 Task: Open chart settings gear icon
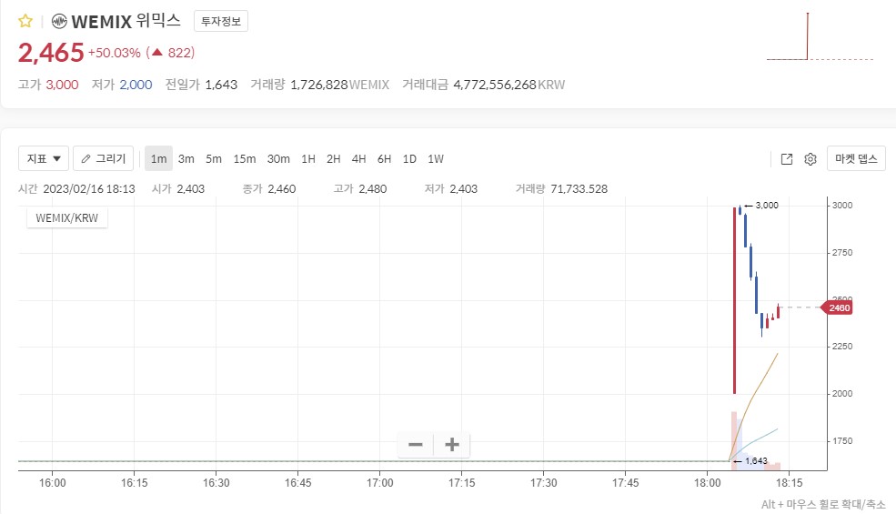point(810,159)
